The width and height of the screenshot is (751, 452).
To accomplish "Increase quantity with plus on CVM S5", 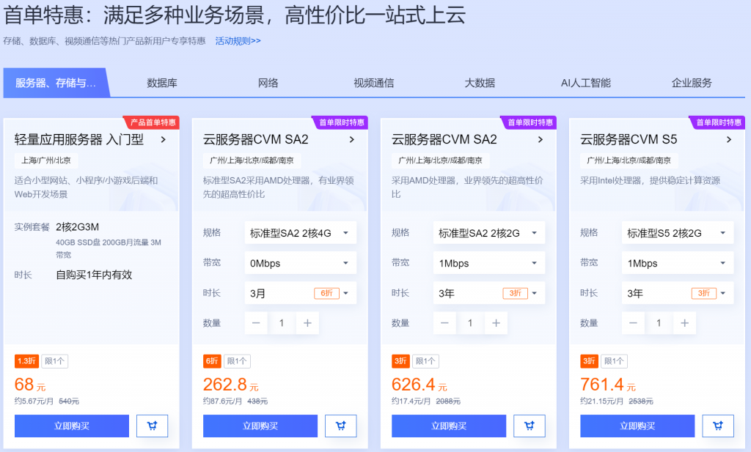I will coord(684,323).
